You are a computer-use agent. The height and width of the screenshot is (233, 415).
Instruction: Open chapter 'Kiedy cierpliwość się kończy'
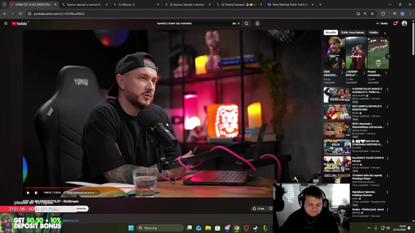(82, 193)
